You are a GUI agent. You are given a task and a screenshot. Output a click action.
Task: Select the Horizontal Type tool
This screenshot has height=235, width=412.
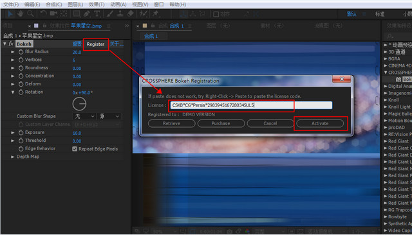[x=97, y=14]
